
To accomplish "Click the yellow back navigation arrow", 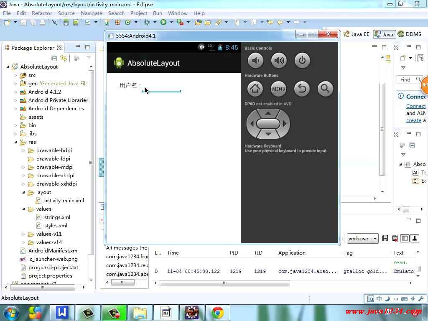I will tap(280, 23).
